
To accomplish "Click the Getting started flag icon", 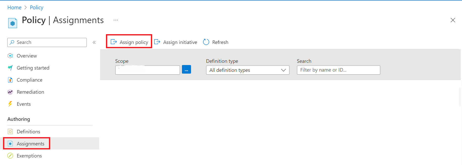I will 10,68.
